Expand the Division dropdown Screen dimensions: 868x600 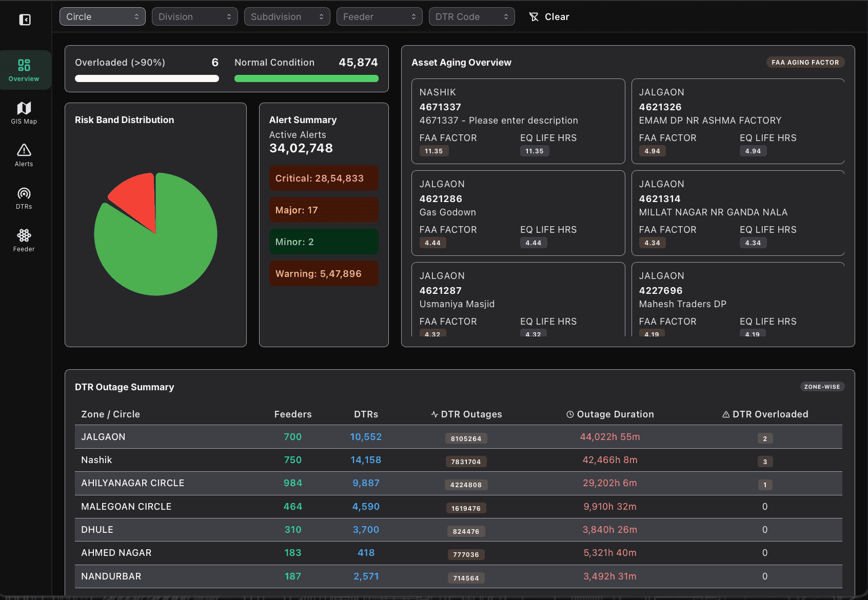195,16
